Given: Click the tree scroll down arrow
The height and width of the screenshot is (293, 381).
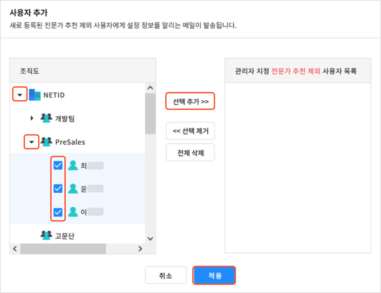Looking at the screenshot, I should click(x=150, y=239).
